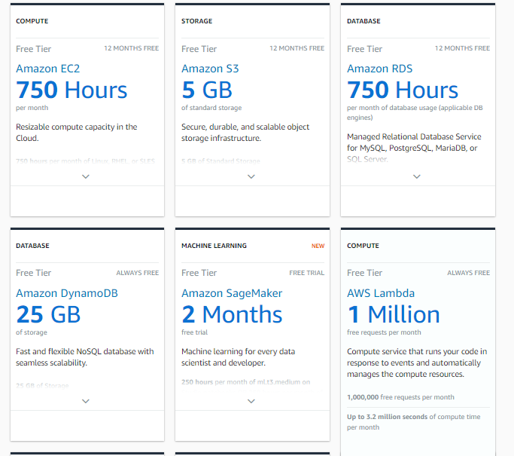Viewport: 514px width, 456px height.
Task: Click '1,000,000 free requests per month' line
Action: [x=400, y=397]
